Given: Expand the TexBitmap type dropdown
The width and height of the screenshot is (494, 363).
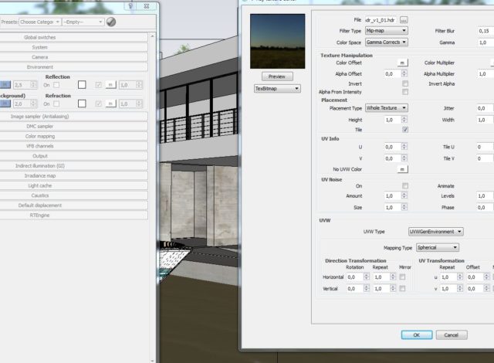Looking at the screenshot, I should click(x=277, y=89).
